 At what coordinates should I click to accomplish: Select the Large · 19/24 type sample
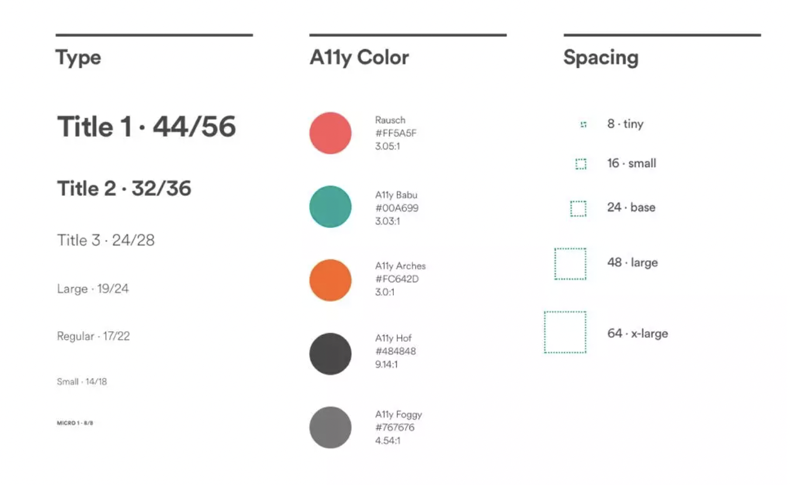click(92, 289)
